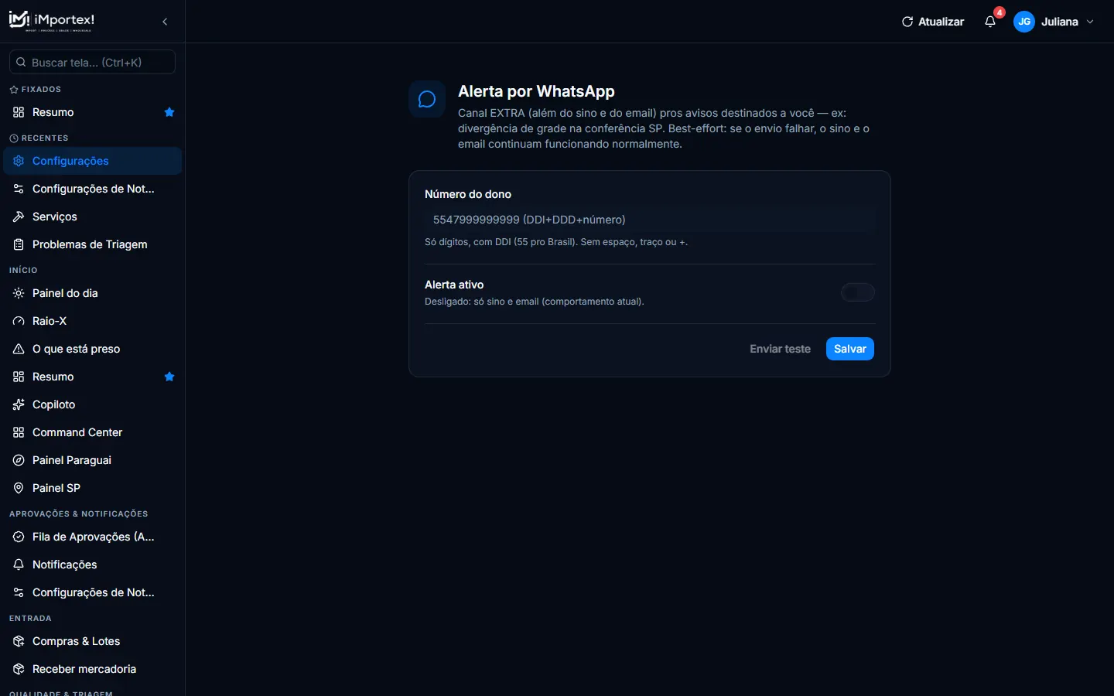The height and width of the screenshot is (696, 1114).
Task: Click the hint text starting 'Só dígitos, com DDI'
Action: tap(556, 242)
